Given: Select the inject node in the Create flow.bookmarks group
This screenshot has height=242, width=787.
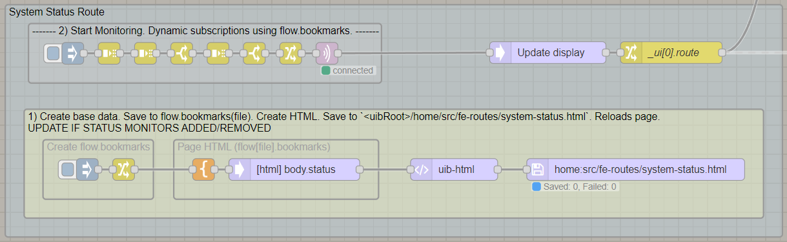Looking at the screenshot, I should (87, 170).
